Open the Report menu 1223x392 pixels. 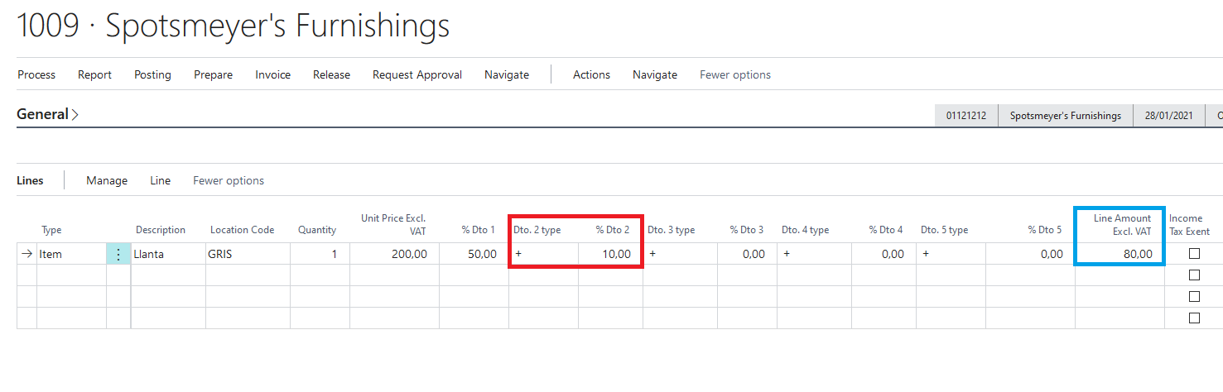(x=94, y=74)
